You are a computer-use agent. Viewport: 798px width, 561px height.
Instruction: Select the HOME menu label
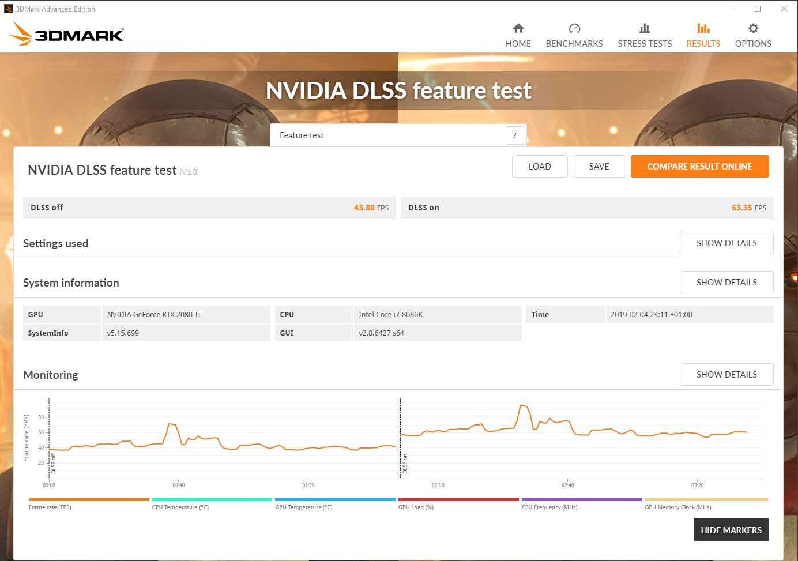tap(518, 44)
